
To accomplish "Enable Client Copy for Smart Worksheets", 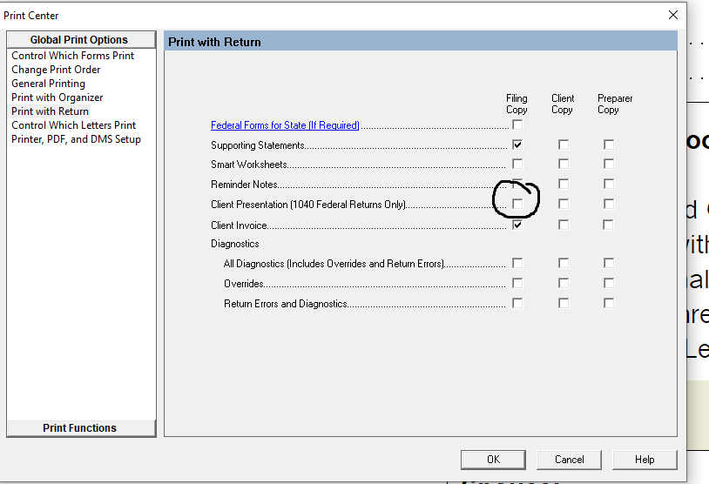I will coord(564,164).
